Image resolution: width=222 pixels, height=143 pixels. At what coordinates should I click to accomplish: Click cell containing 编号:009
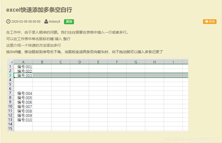pos(23,115)
